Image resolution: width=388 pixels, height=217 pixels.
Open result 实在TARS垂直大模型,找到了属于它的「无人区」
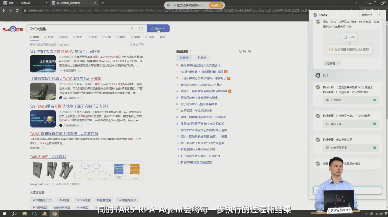70,106
